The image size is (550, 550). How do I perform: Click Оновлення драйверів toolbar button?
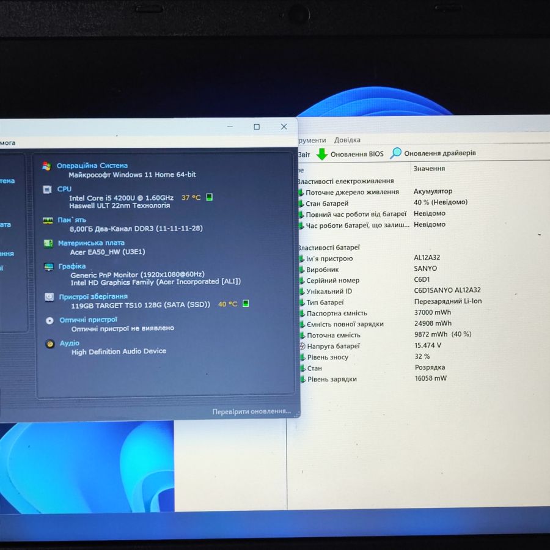[x=433, y=153]
